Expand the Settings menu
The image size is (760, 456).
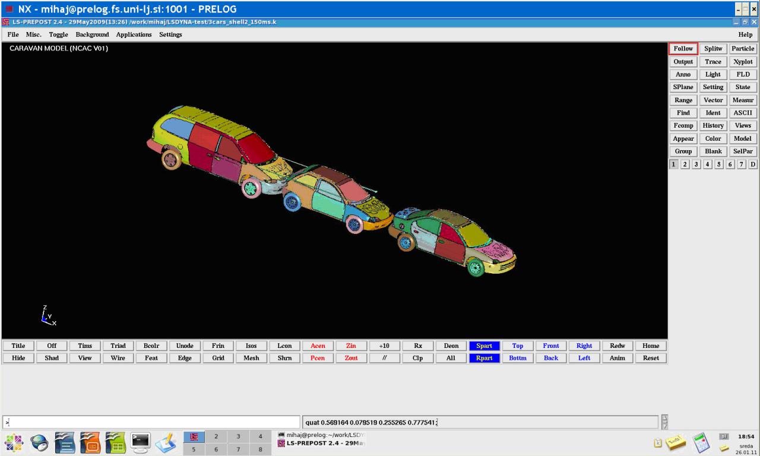pyautogui.click(x=170, y=34)
